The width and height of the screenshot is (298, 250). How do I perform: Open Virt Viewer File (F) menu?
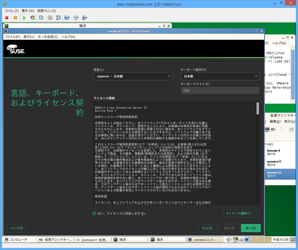click(12, 37)
